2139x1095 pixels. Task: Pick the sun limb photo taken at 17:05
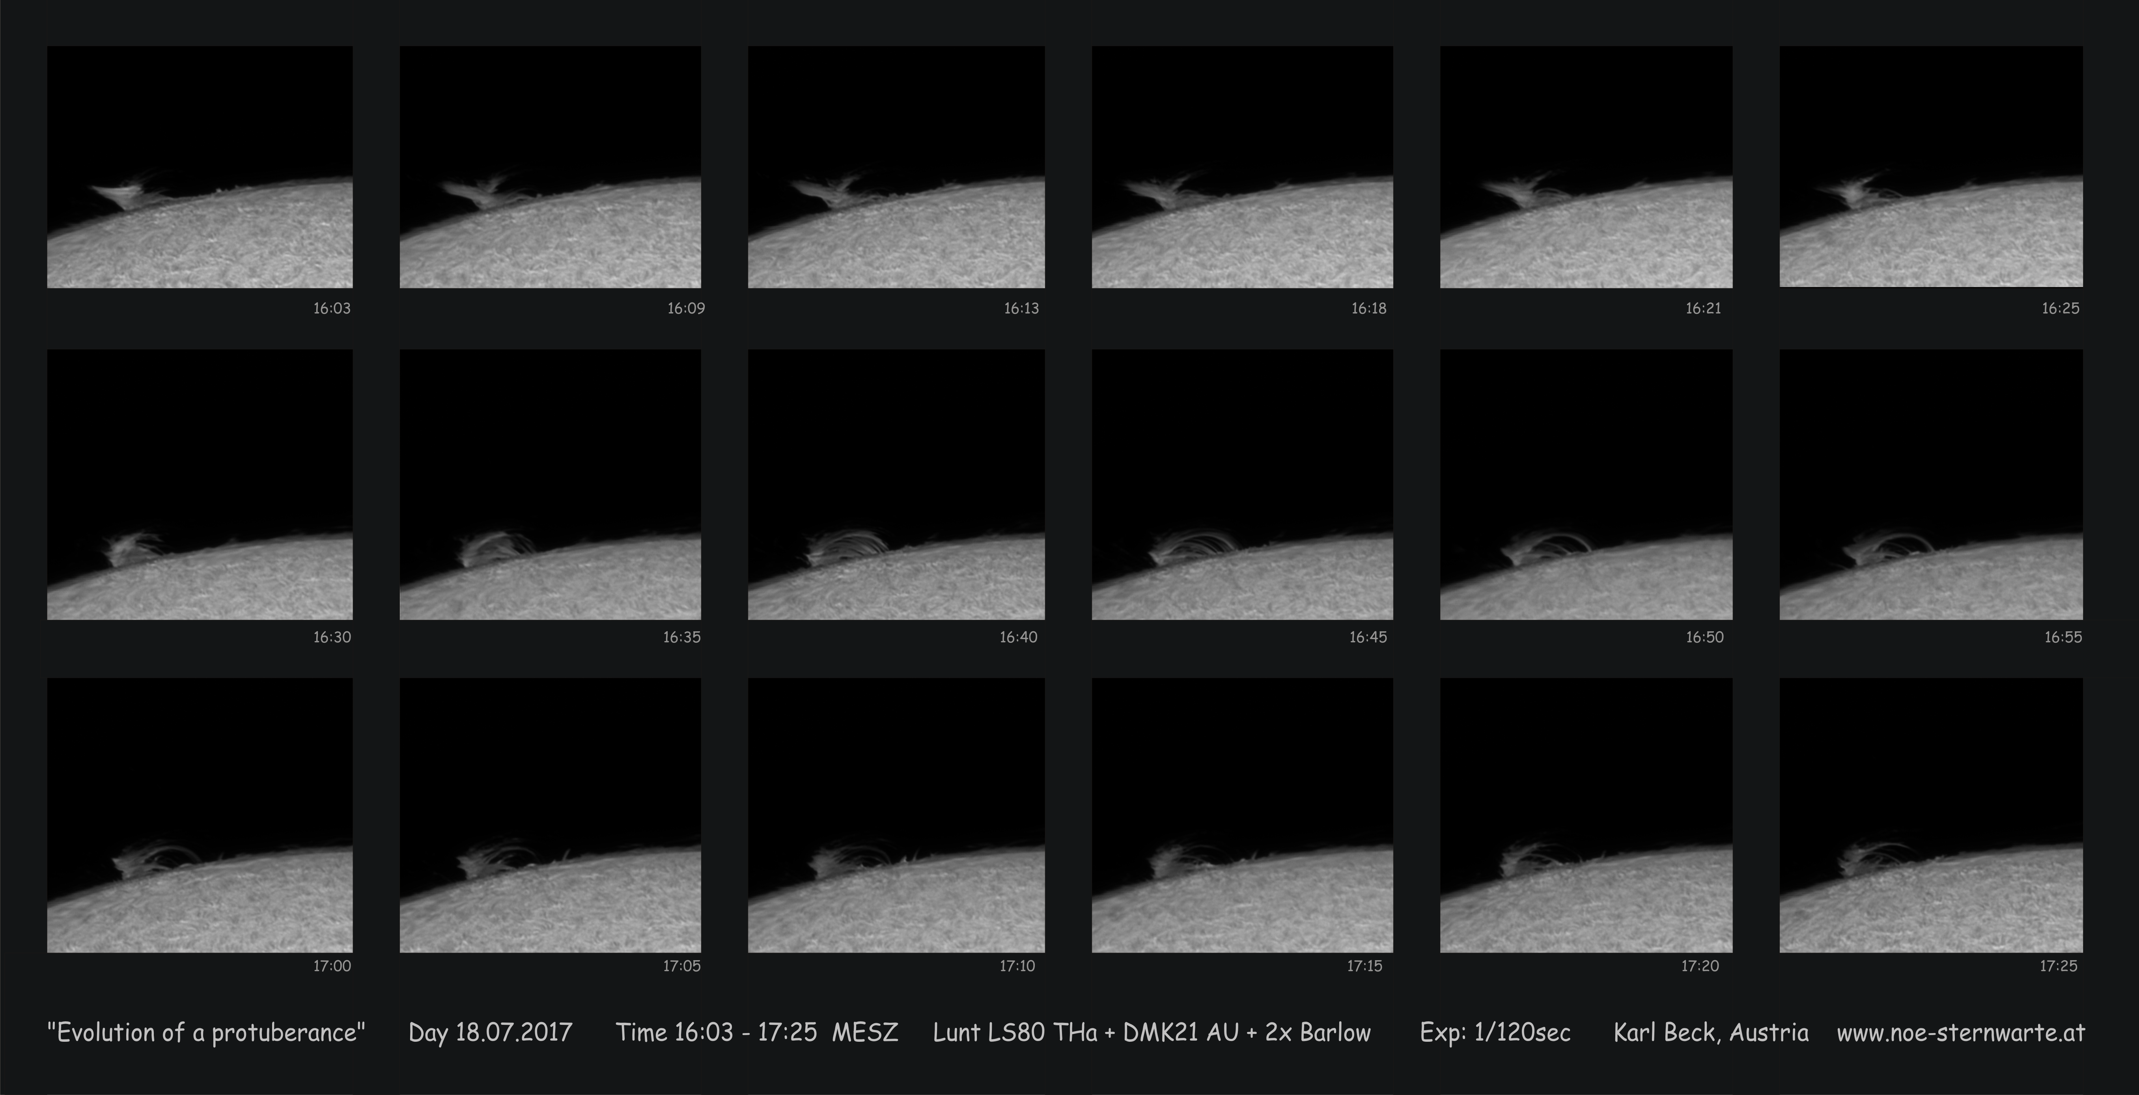coord(550,815)
